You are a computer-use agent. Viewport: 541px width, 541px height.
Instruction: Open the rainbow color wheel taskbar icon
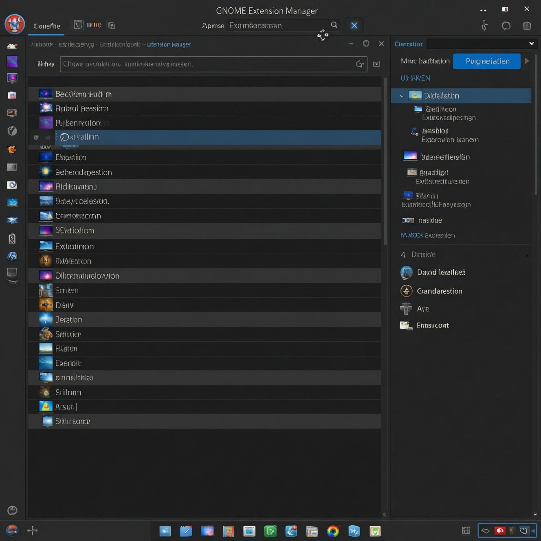[x=333, y=531]
